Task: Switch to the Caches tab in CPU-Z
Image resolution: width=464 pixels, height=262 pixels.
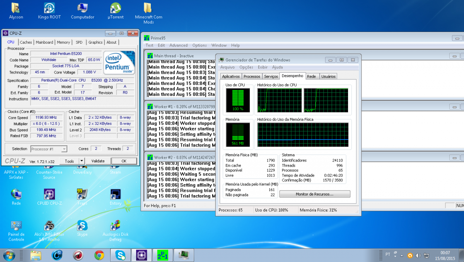Action: pos(26,43)
